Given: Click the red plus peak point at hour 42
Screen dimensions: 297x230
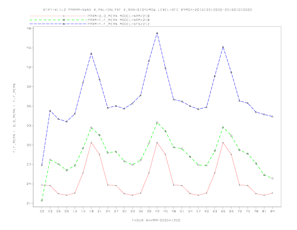Looking at the screenshot, I should pyautogui.click(x=157, y=142).
